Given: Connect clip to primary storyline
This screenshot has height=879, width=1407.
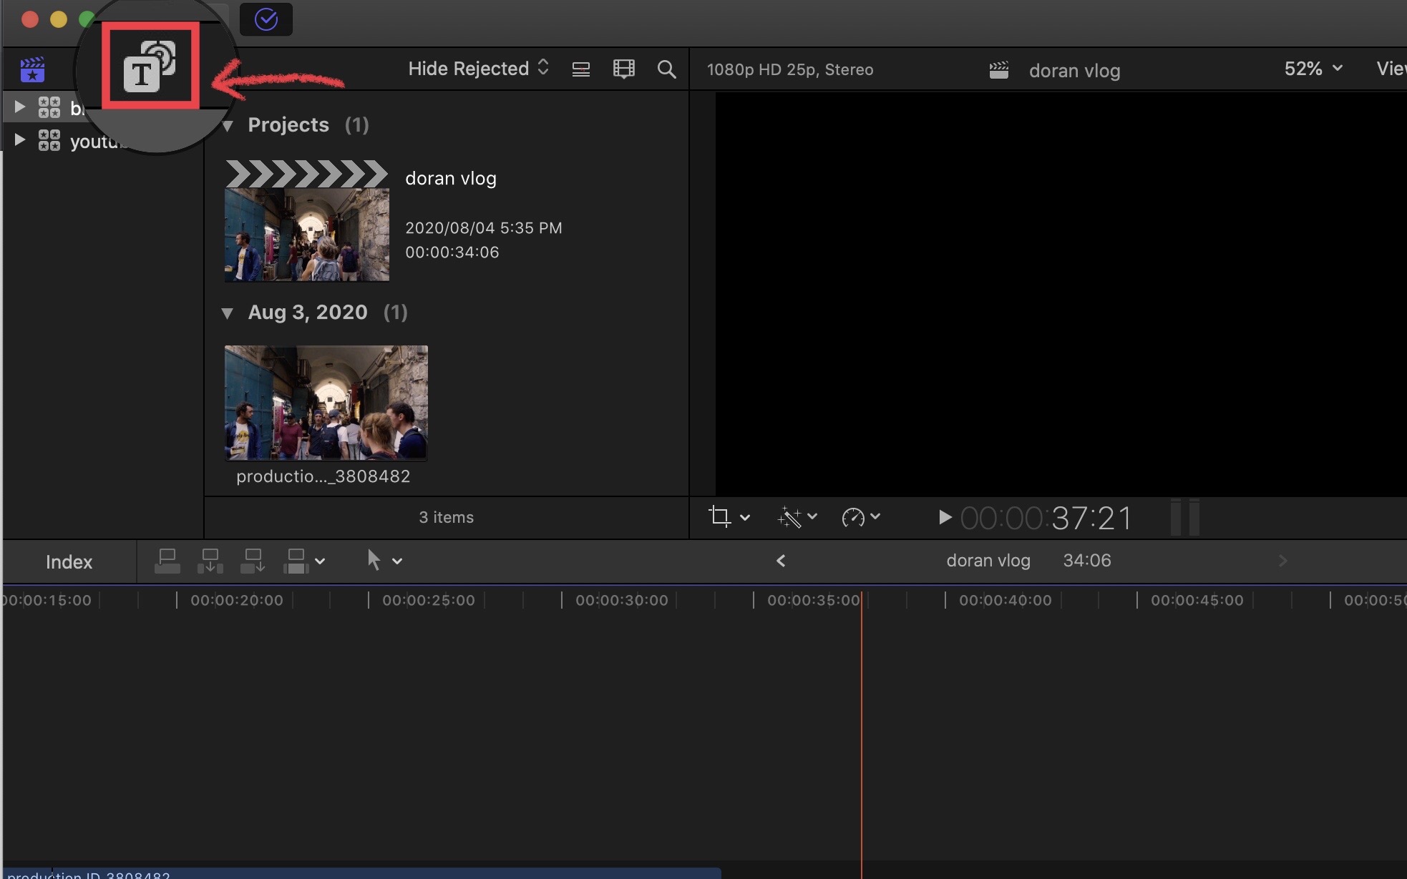Looking at the screenshot, I should (167, 561).
